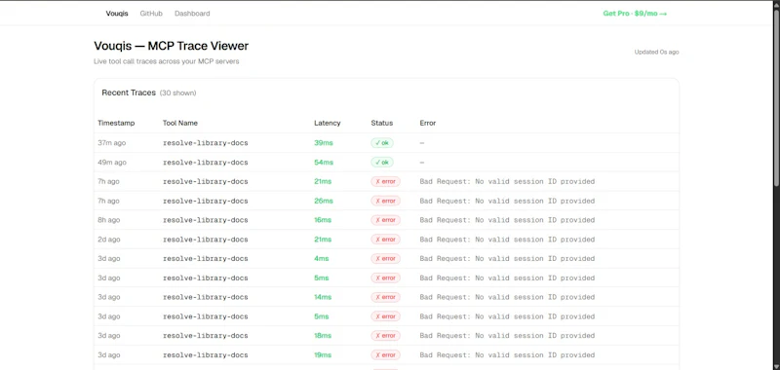The width and height of the screenshot is (780, 370).
Task: Click resolve-library-docs in the 37m ago row
Action: (206, 143)
